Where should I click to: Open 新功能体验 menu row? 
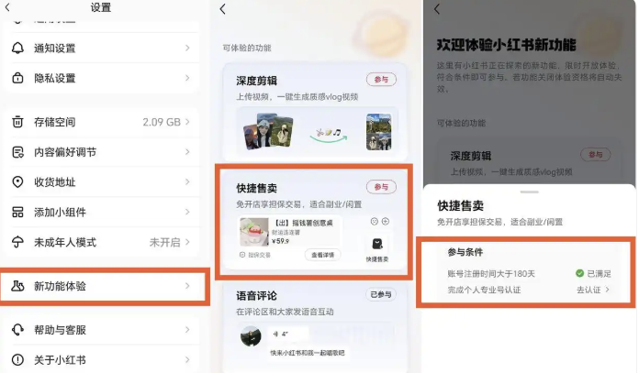pyautogui.click(x=105, y=286)
